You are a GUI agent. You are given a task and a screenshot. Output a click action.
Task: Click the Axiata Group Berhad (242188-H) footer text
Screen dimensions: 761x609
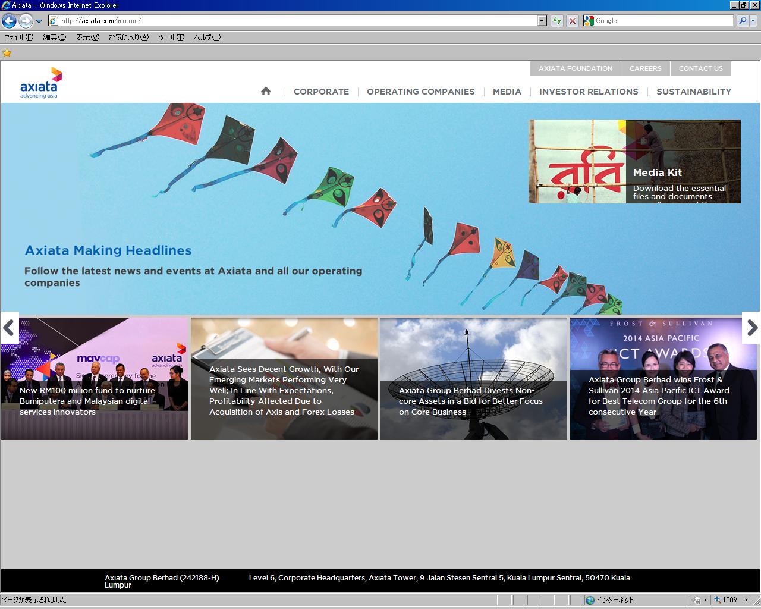tap(162, 577)
